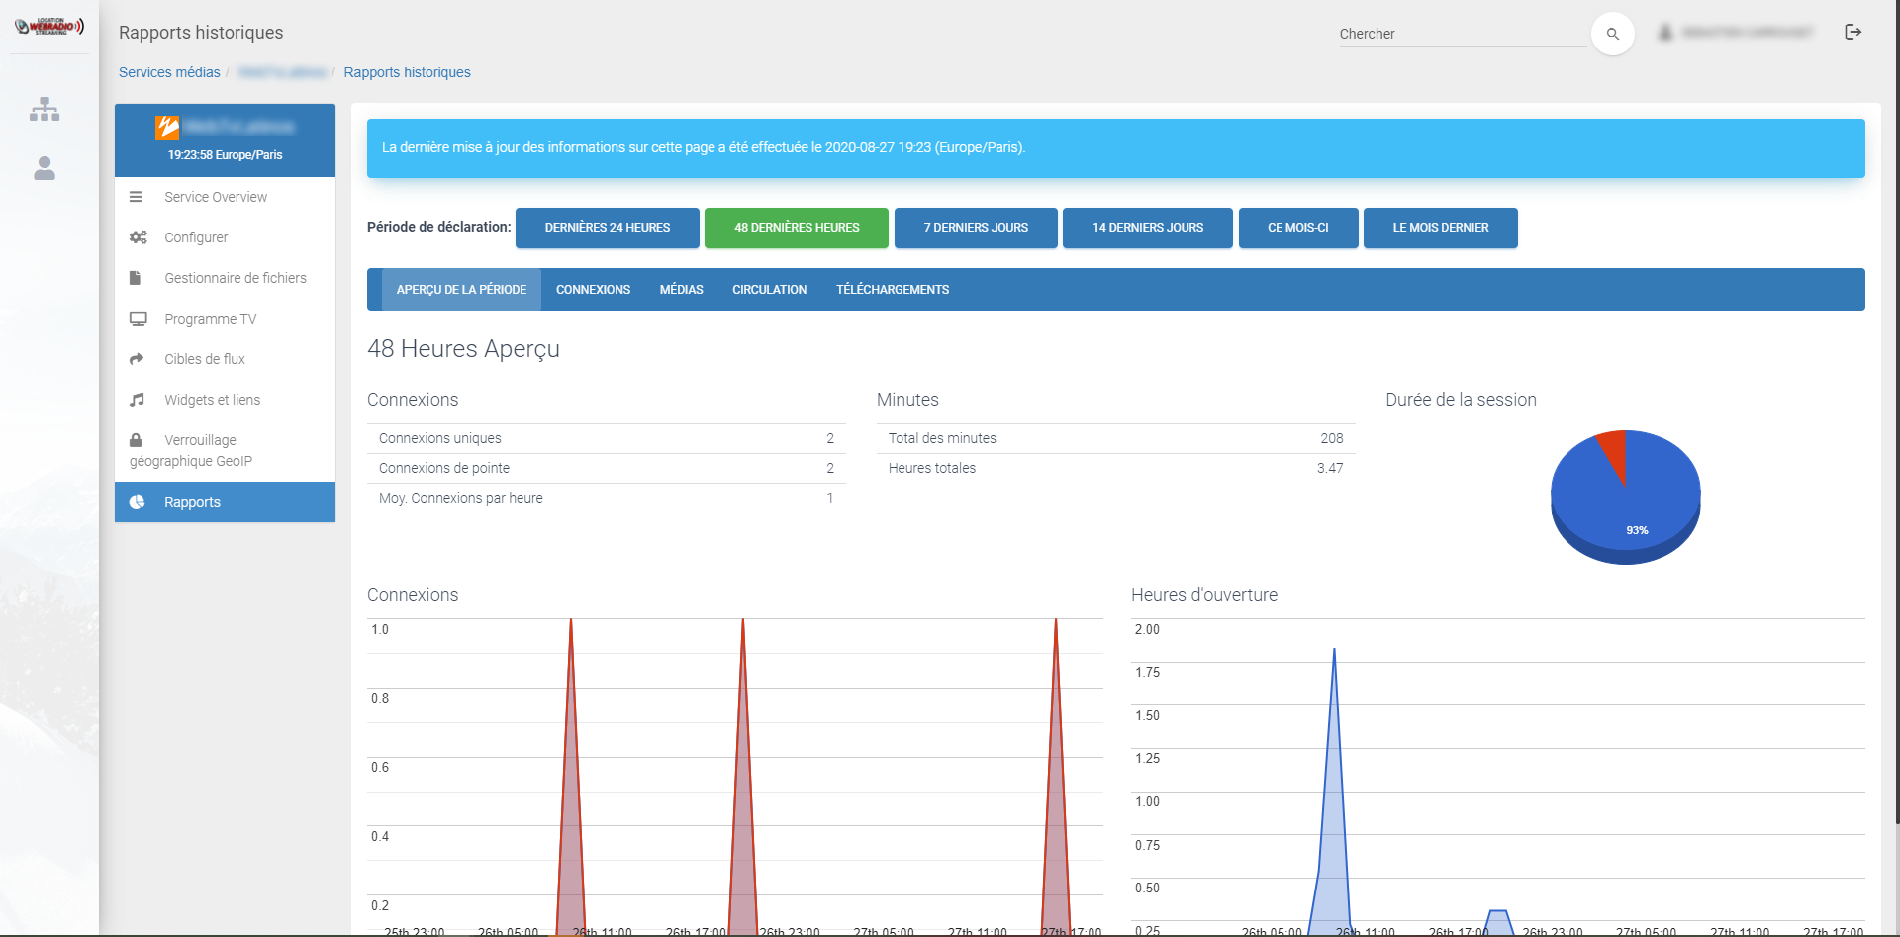Click the Minutes section heading
Screen dimensions: 1900x937
[x=907, y=400]
